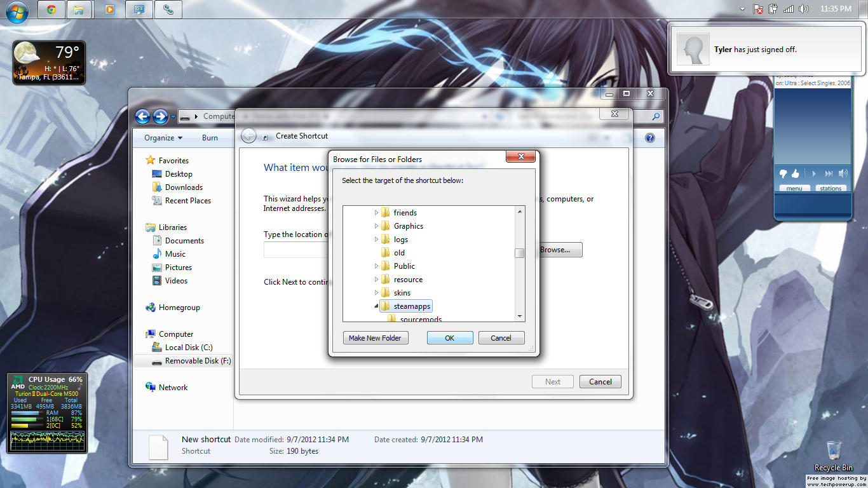868x488 pixels.
Task: Open the taskbar app with two green globes
Action: click(168, 10)
